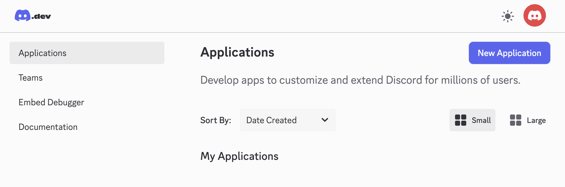This screenshot has height=187, width=565.
Task: Go to Teams in the sidebar
Action: coord(31,78)
